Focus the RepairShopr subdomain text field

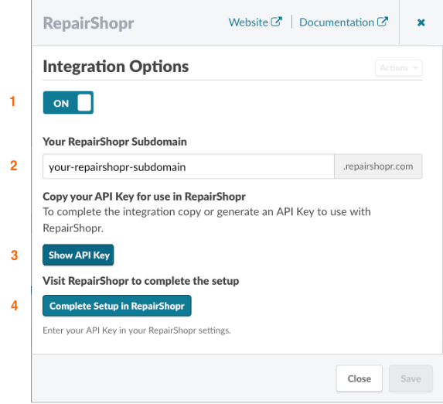[189, 166]
